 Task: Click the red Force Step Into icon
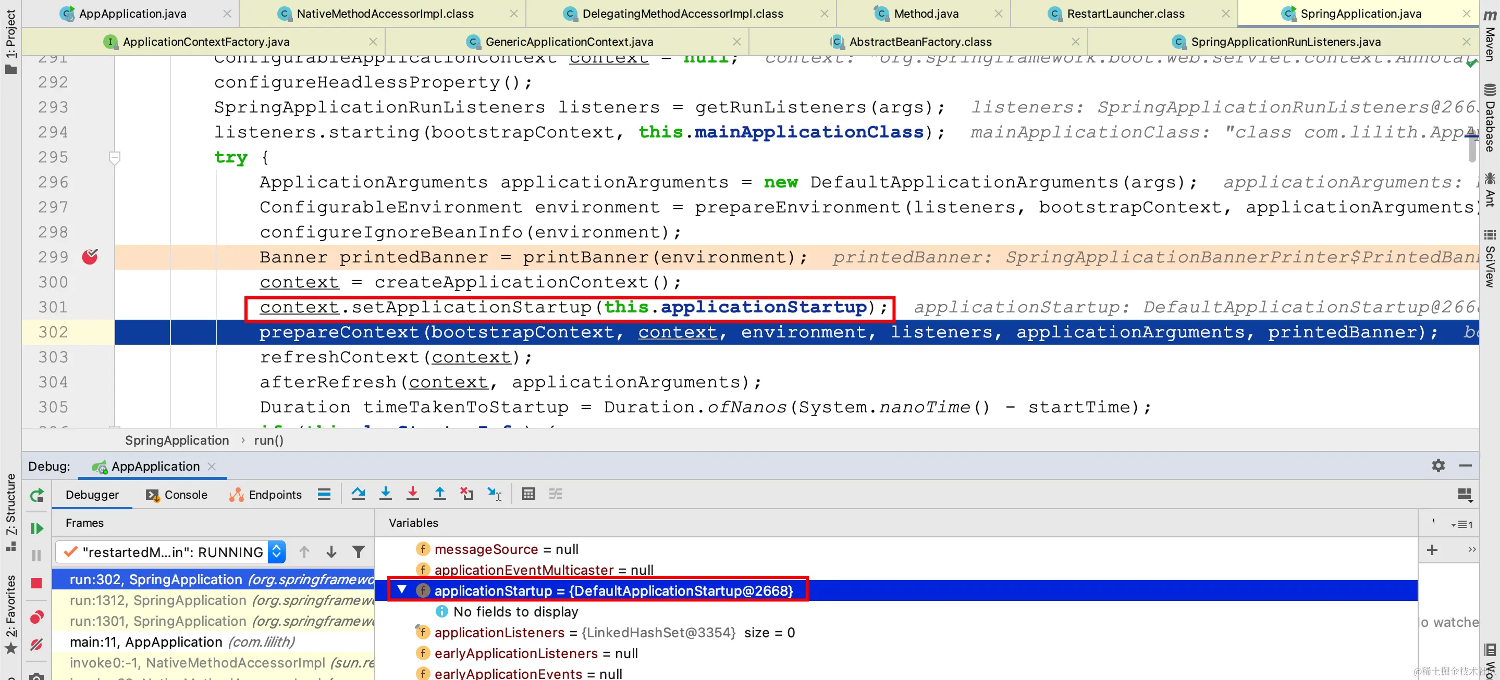pos(412,494)
